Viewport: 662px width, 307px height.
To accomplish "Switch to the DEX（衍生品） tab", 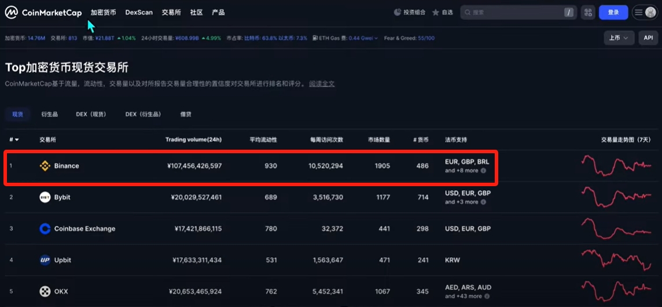I will tap(143, 114).
